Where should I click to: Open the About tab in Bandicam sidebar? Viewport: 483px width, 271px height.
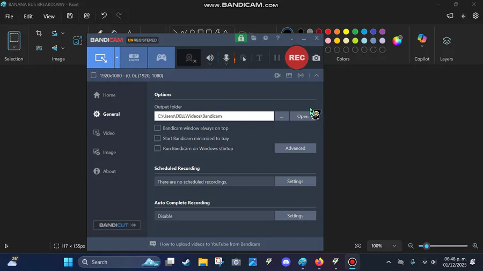click(x=105, y=171)
